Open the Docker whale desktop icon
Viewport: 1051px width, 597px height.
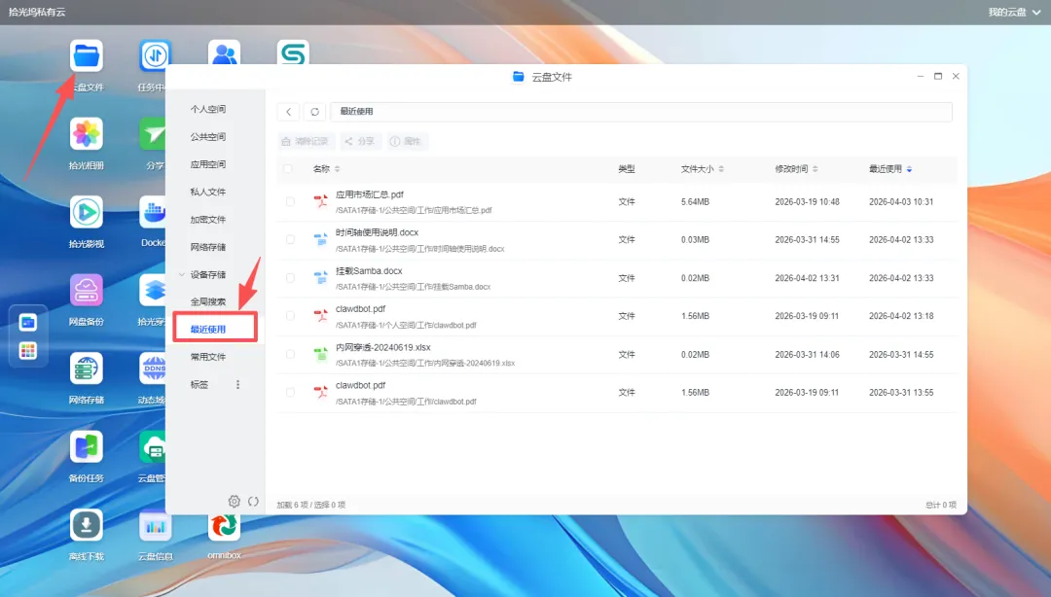tap(153, 212)
